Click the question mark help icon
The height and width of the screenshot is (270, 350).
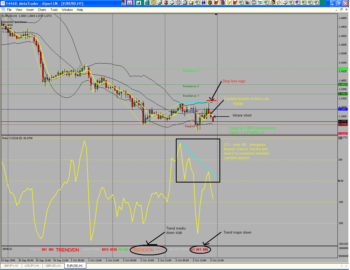(285, 3)
